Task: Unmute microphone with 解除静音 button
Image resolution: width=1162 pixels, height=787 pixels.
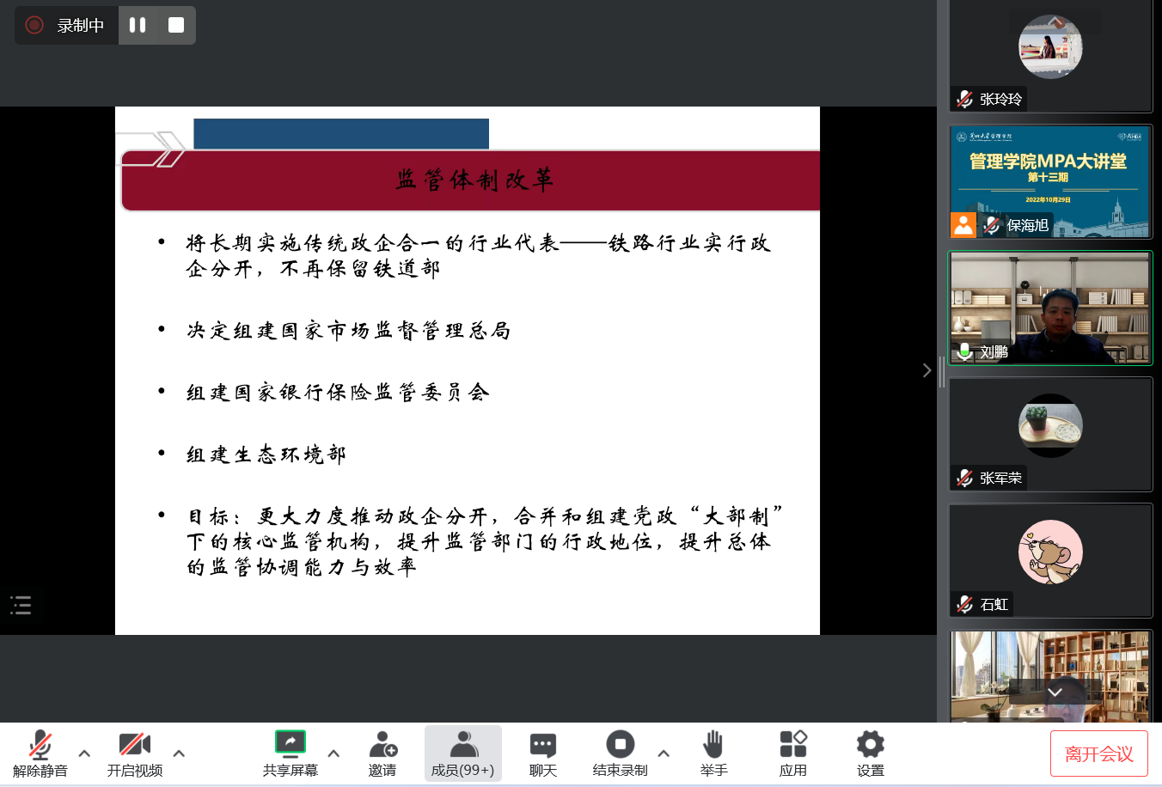Action: pos(40,753)
